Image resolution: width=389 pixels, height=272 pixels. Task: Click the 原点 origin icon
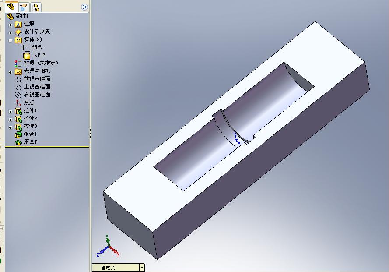point(18,103)
